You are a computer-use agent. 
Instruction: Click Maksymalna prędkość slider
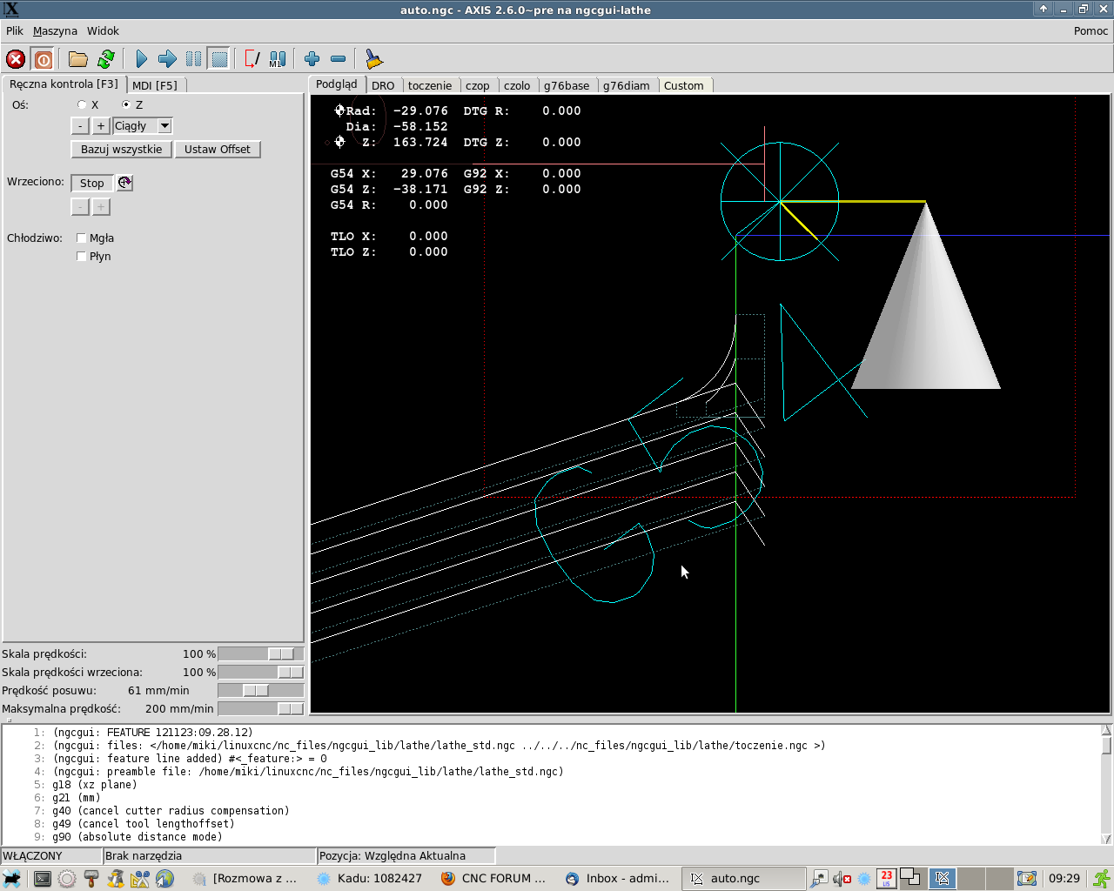pyautogui.click(x=260, y=708)
